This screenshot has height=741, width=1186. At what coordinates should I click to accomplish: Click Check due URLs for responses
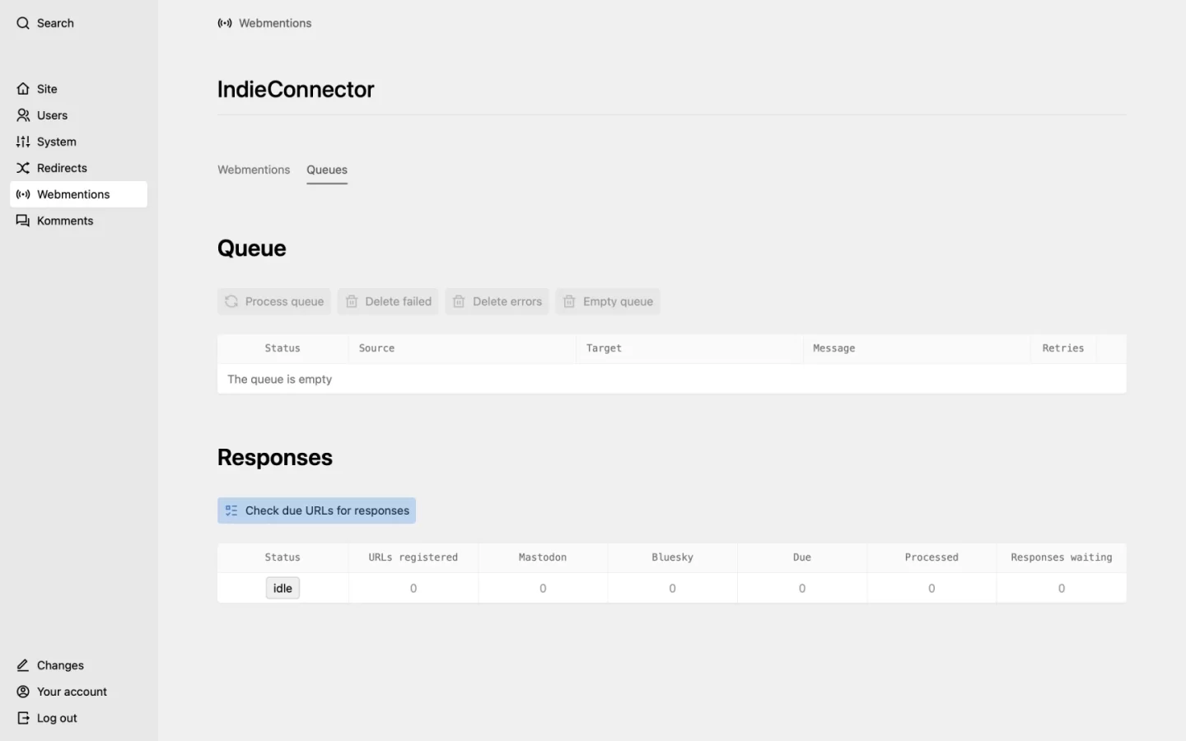click(316, 510)
